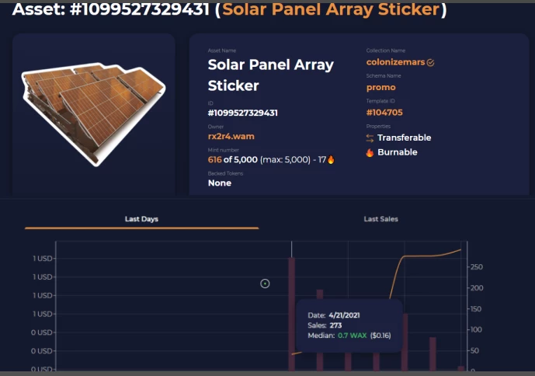The width and height of the screenshot is (535, 376).
Task: Click the orange asset title in header
Action: point(331,9)
